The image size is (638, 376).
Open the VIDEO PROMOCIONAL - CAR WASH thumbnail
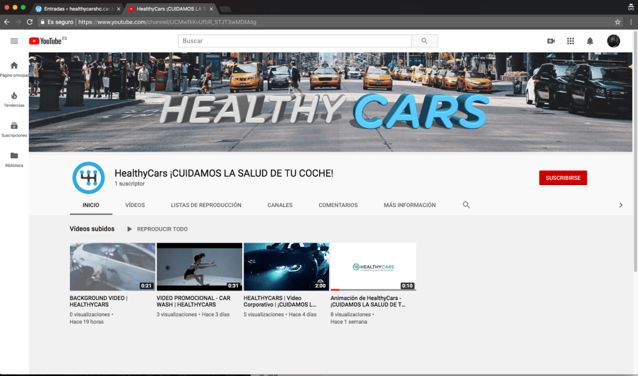click(x=199, y=267)
